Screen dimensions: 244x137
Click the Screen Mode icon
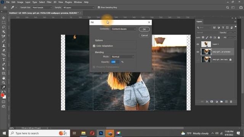(3, 107)
